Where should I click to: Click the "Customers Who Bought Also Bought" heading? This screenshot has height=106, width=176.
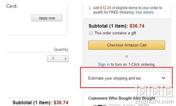[x=122, y=98]
